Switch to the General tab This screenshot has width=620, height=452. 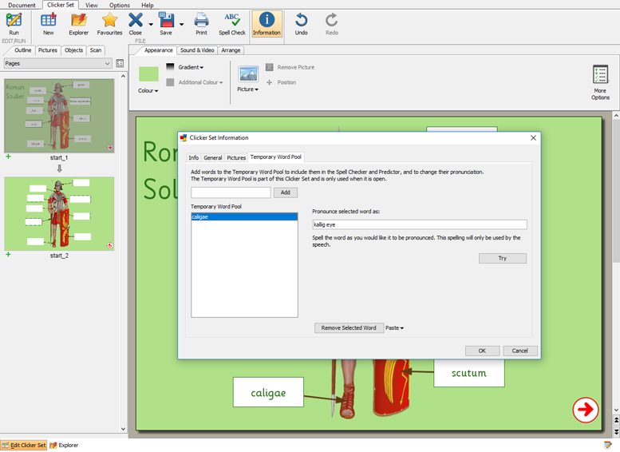[x=212, y=158]
